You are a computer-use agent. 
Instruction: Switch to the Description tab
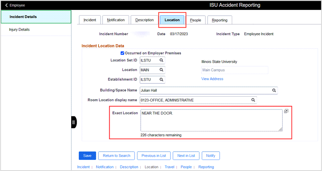coord(144,20)
